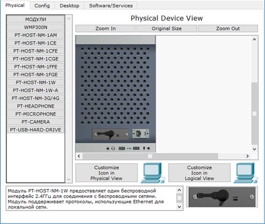This screenshot has height=224, width=265.
Task: Click the microphone jack on PC front panel
Action: click(x=148, y=148)
